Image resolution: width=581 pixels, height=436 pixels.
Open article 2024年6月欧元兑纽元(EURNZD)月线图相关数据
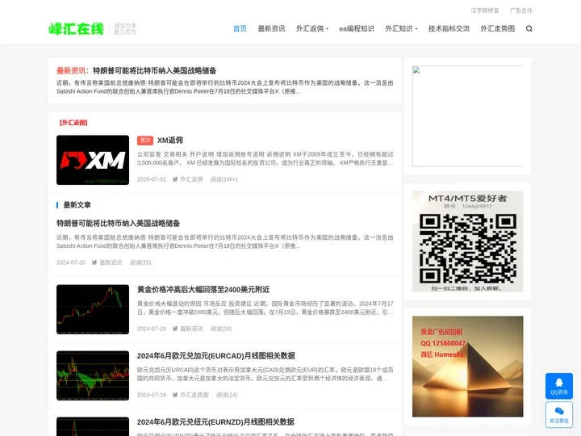(x=215, y=422)
